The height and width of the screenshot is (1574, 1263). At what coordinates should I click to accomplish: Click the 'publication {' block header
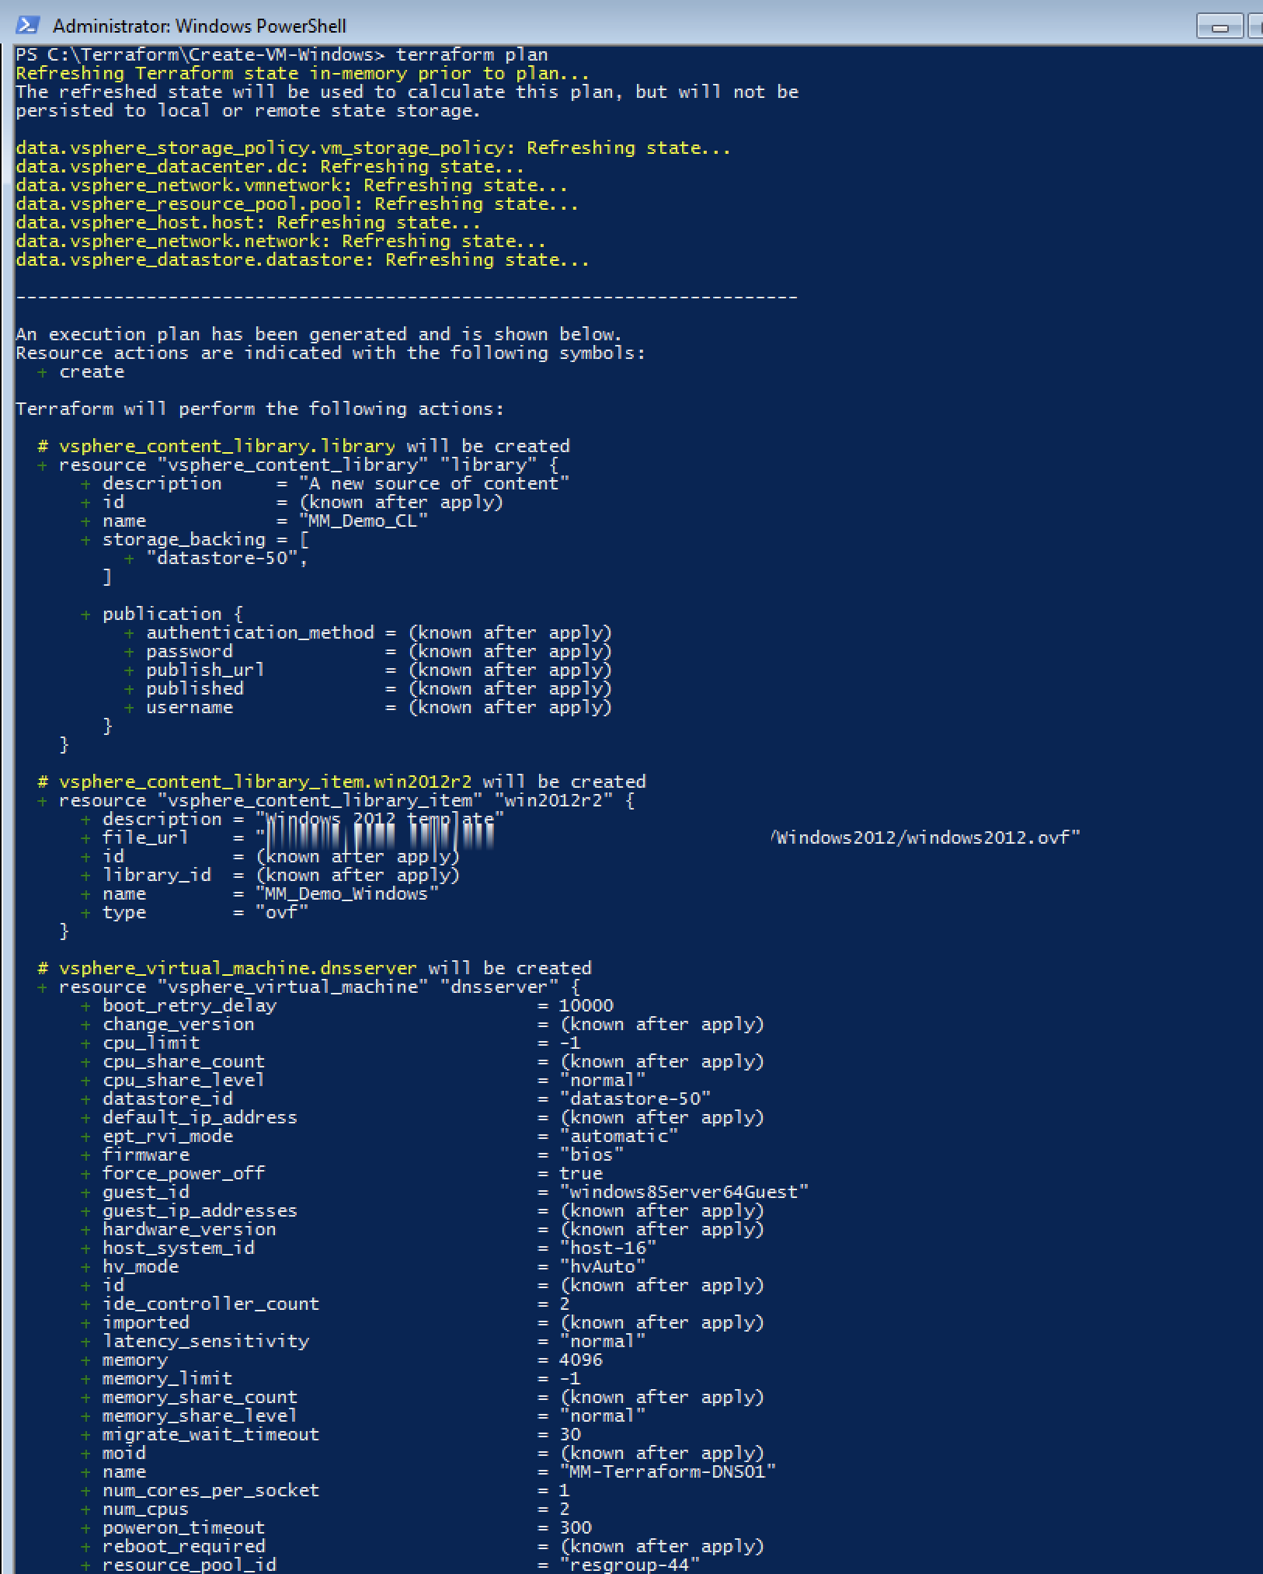point(172,615)
